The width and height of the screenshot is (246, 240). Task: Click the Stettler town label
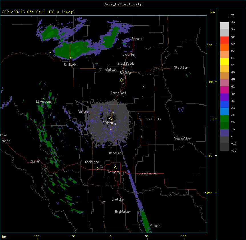click(181, 68)
